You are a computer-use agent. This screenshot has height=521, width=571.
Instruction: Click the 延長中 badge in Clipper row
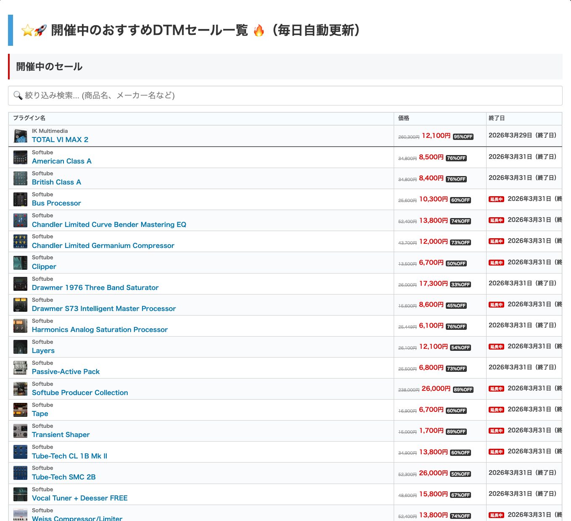(x=496, y=263)
